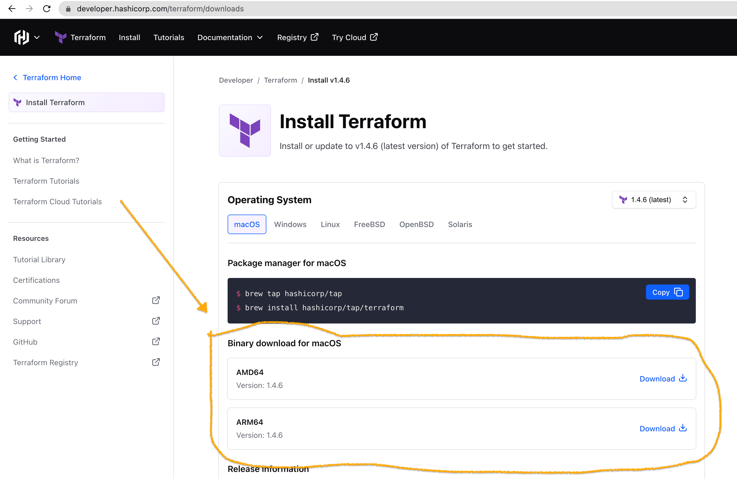The width and height of the screenshot is (737, 479).
Task: Open Community Forum sidebar link
Action: pyautogui.click(x=45, y=301)
